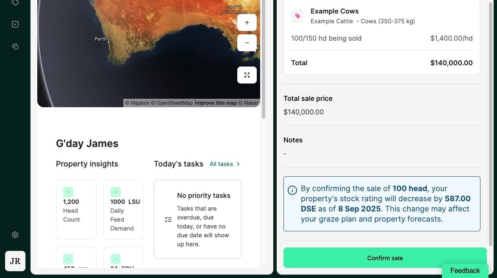Viewport: 497px width, 278px height.
Task: Click the water droplets sidebar icon
Action: 15,46
